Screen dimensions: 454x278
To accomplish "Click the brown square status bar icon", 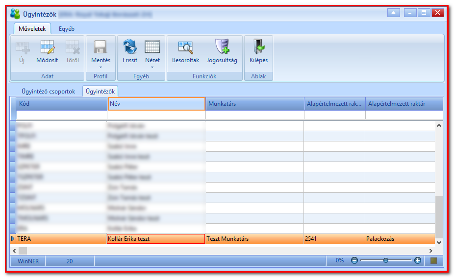I will pyautogui.click(x=433, y=261).
